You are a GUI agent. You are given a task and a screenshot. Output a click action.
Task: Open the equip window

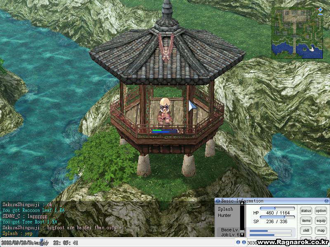point(321,221)
